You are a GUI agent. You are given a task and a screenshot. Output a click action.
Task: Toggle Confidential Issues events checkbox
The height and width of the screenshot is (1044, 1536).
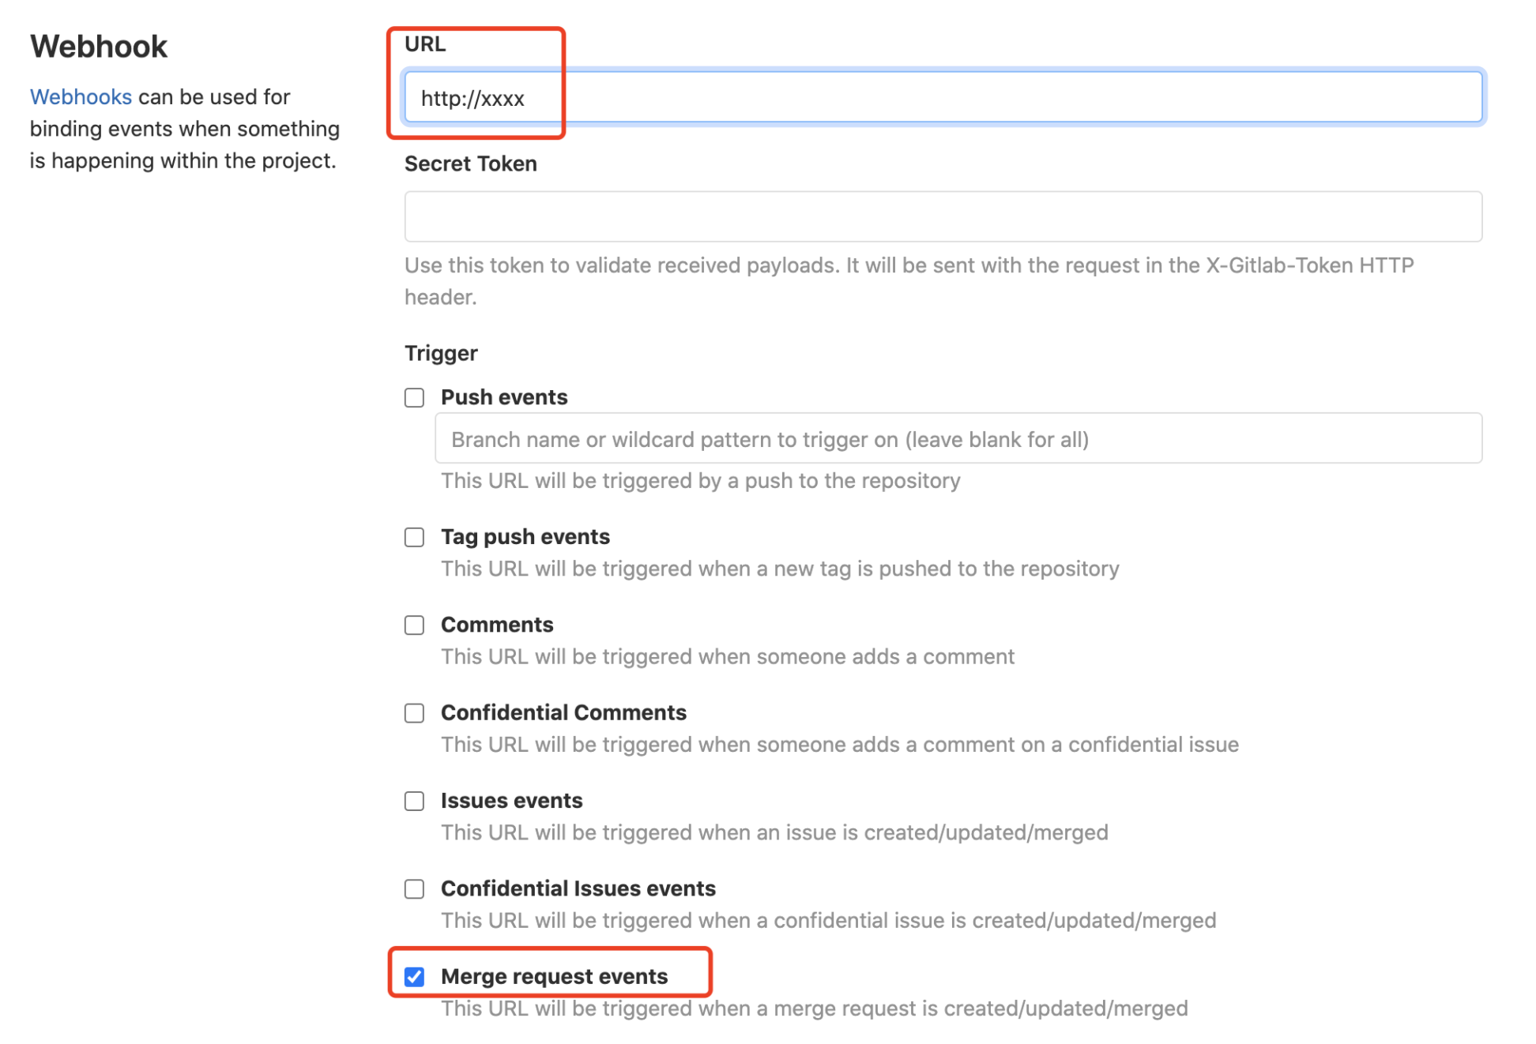click(x=414, y=889)
